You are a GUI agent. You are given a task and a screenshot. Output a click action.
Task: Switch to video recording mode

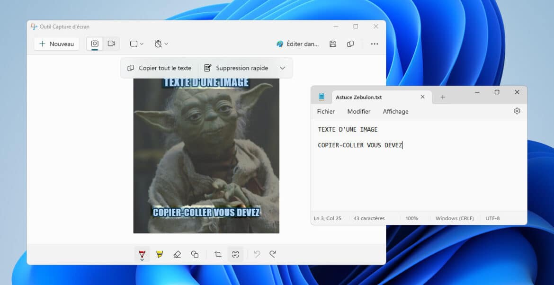click(111, 44)
